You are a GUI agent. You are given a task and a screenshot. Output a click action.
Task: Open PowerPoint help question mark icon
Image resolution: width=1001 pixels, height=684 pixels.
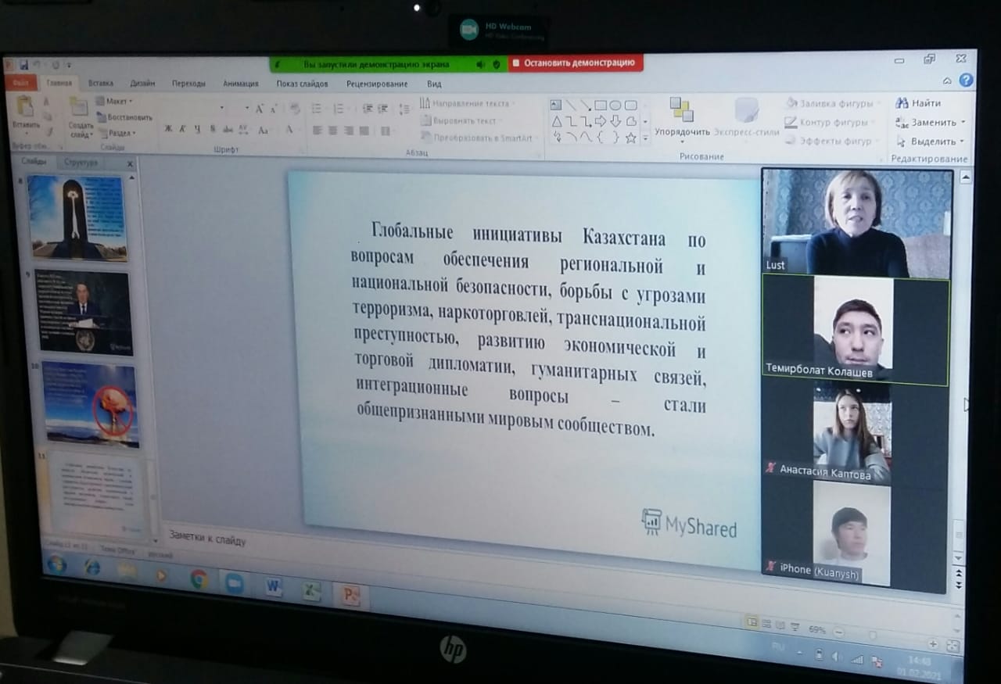point(966,80)
